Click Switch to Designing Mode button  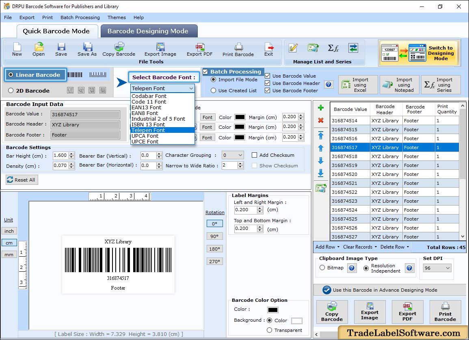coord(419,53)
